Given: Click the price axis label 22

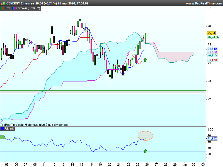Looking at the screenshot, I should tap(209, 99).
